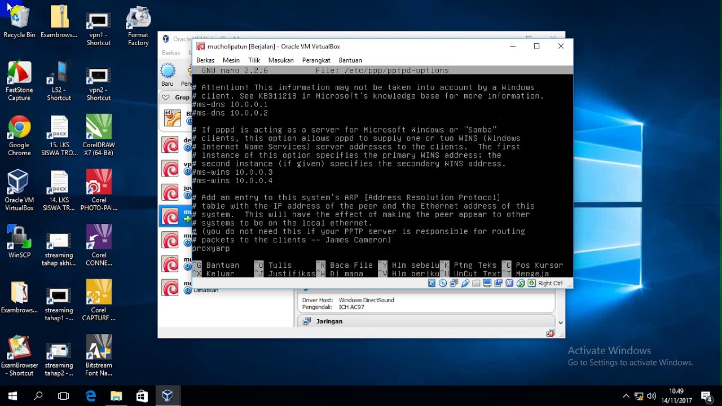Show hidden system tray icons chevron
The image size is (722, 406).
click(626, 396)
